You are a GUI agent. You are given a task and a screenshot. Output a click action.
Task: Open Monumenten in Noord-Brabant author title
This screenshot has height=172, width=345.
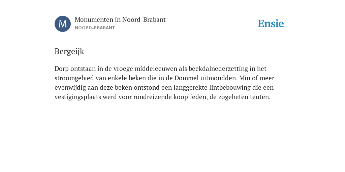(120, 20)
